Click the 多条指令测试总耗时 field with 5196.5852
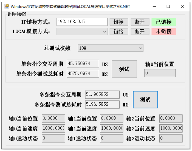192x151 pixels. (x=102, y=104)
